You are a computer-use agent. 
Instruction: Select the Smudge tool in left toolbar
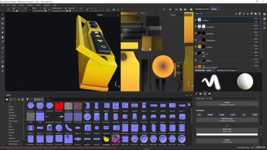coord(3,32)
